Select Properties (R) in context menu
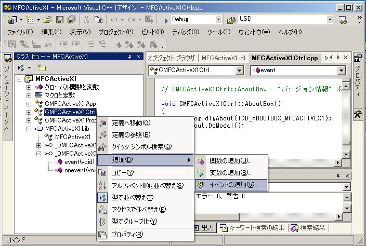Screen dimensions: 366x246 click(x=145, y=235)
